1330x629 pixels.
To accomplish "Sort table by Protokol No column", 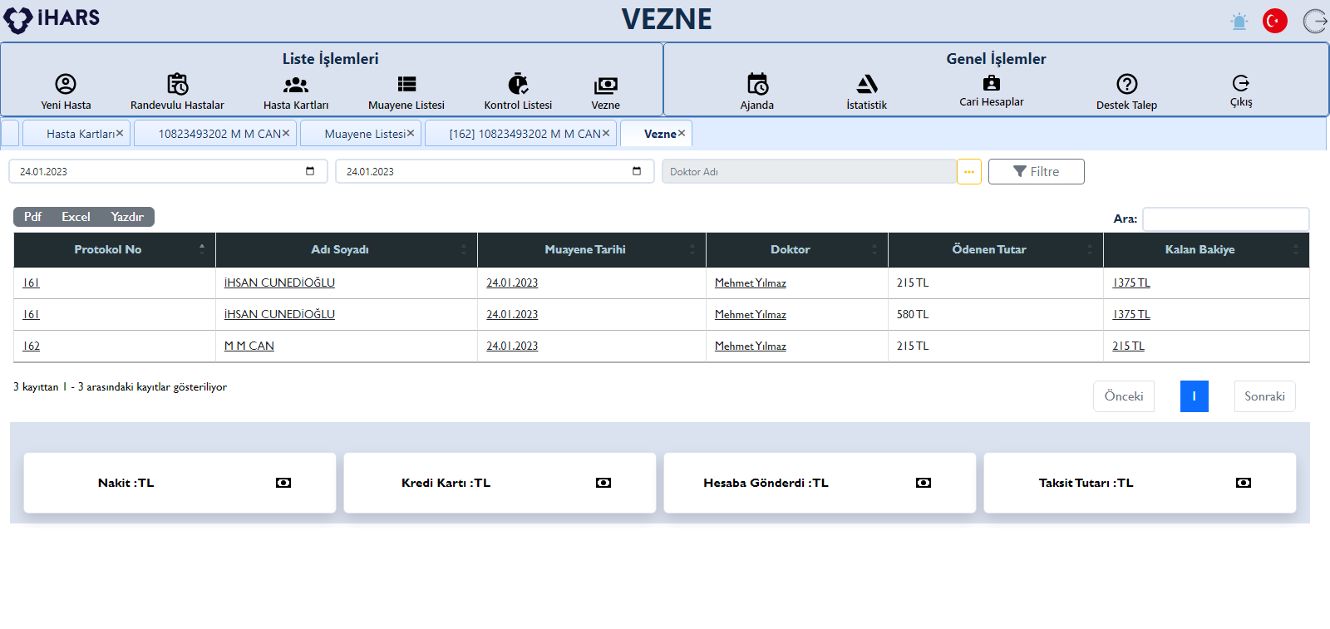I will pyautogui.click(x=108, y=249).
